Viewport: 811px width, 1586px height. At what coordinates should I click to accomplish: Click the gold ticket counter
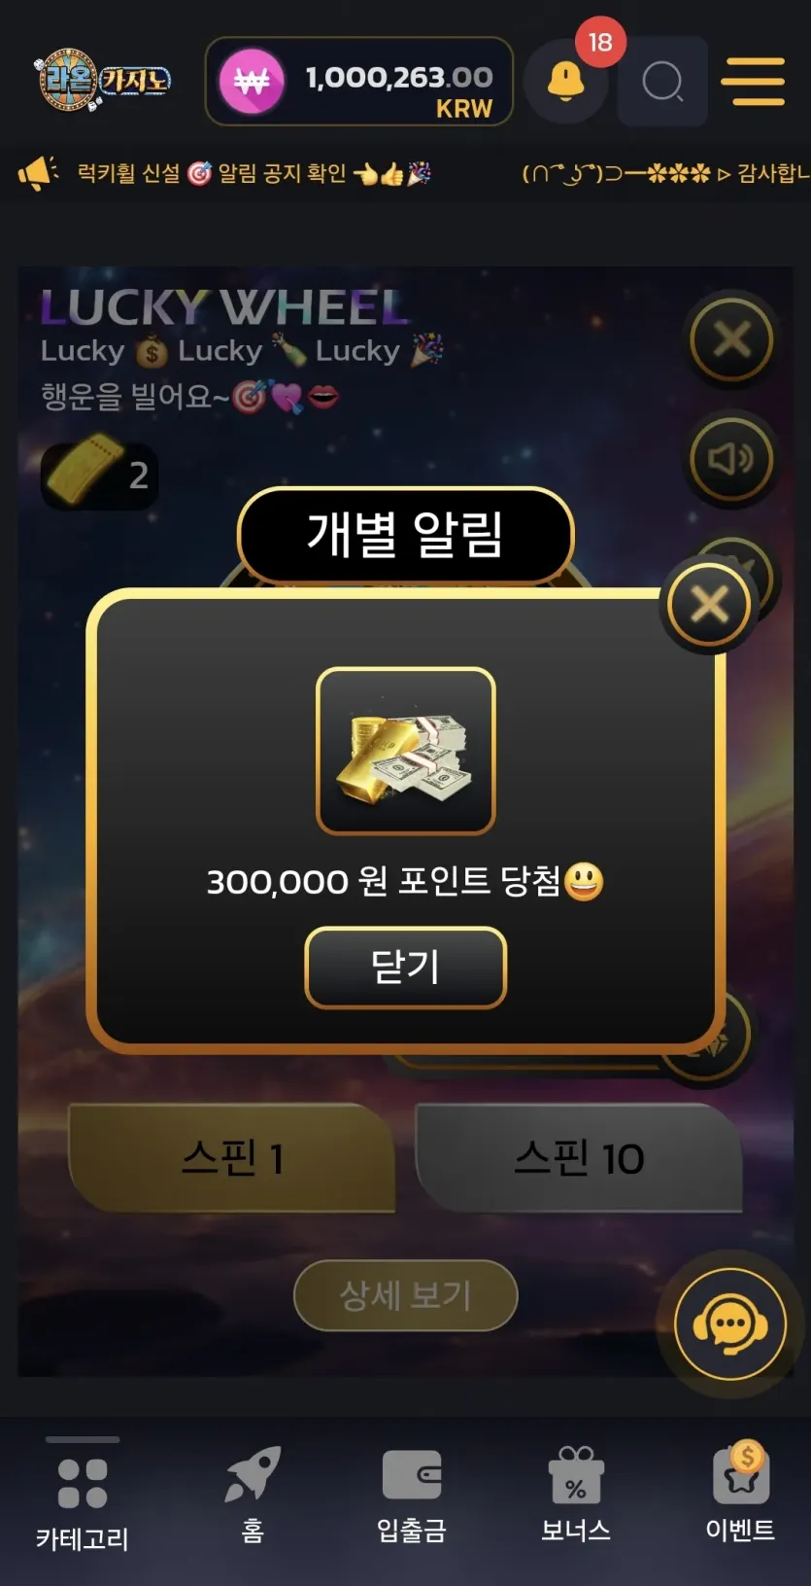[x=99, y=476]
